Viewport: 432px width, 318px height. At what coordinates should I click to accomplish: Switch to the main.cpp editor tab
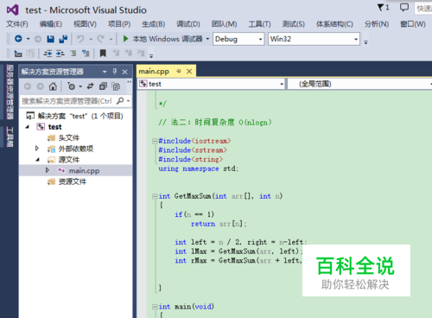(x=154, y=71)
